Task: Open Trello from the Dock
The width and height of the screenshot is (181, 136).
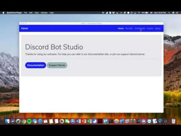Action: coord(106,121)
